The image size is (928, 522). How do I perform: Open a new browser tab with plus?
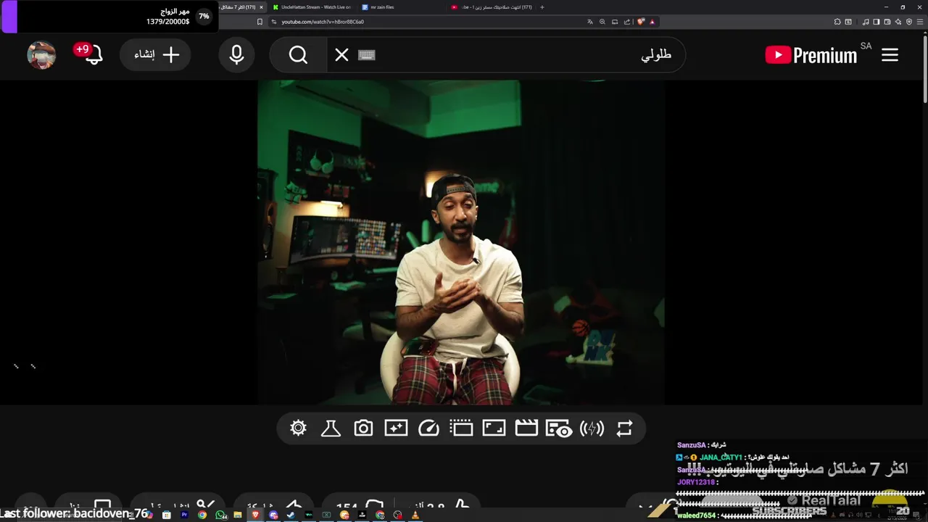click(542, 7)
